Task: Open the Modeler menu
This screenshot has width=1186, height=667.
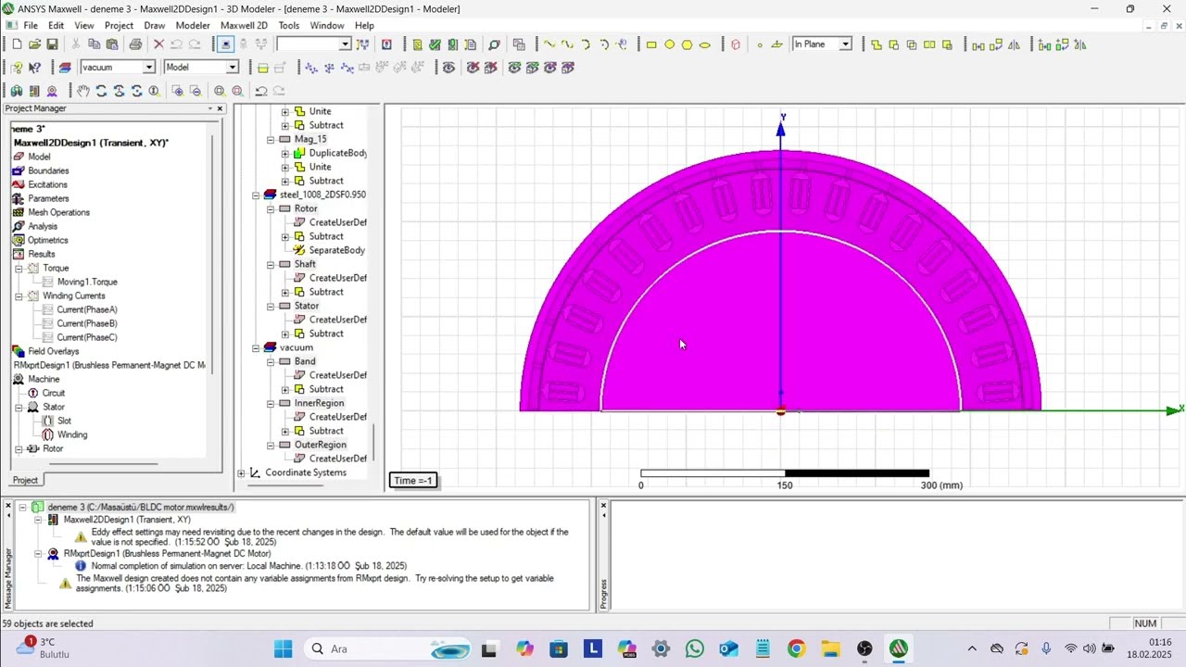Action: [x=193, y=26]
